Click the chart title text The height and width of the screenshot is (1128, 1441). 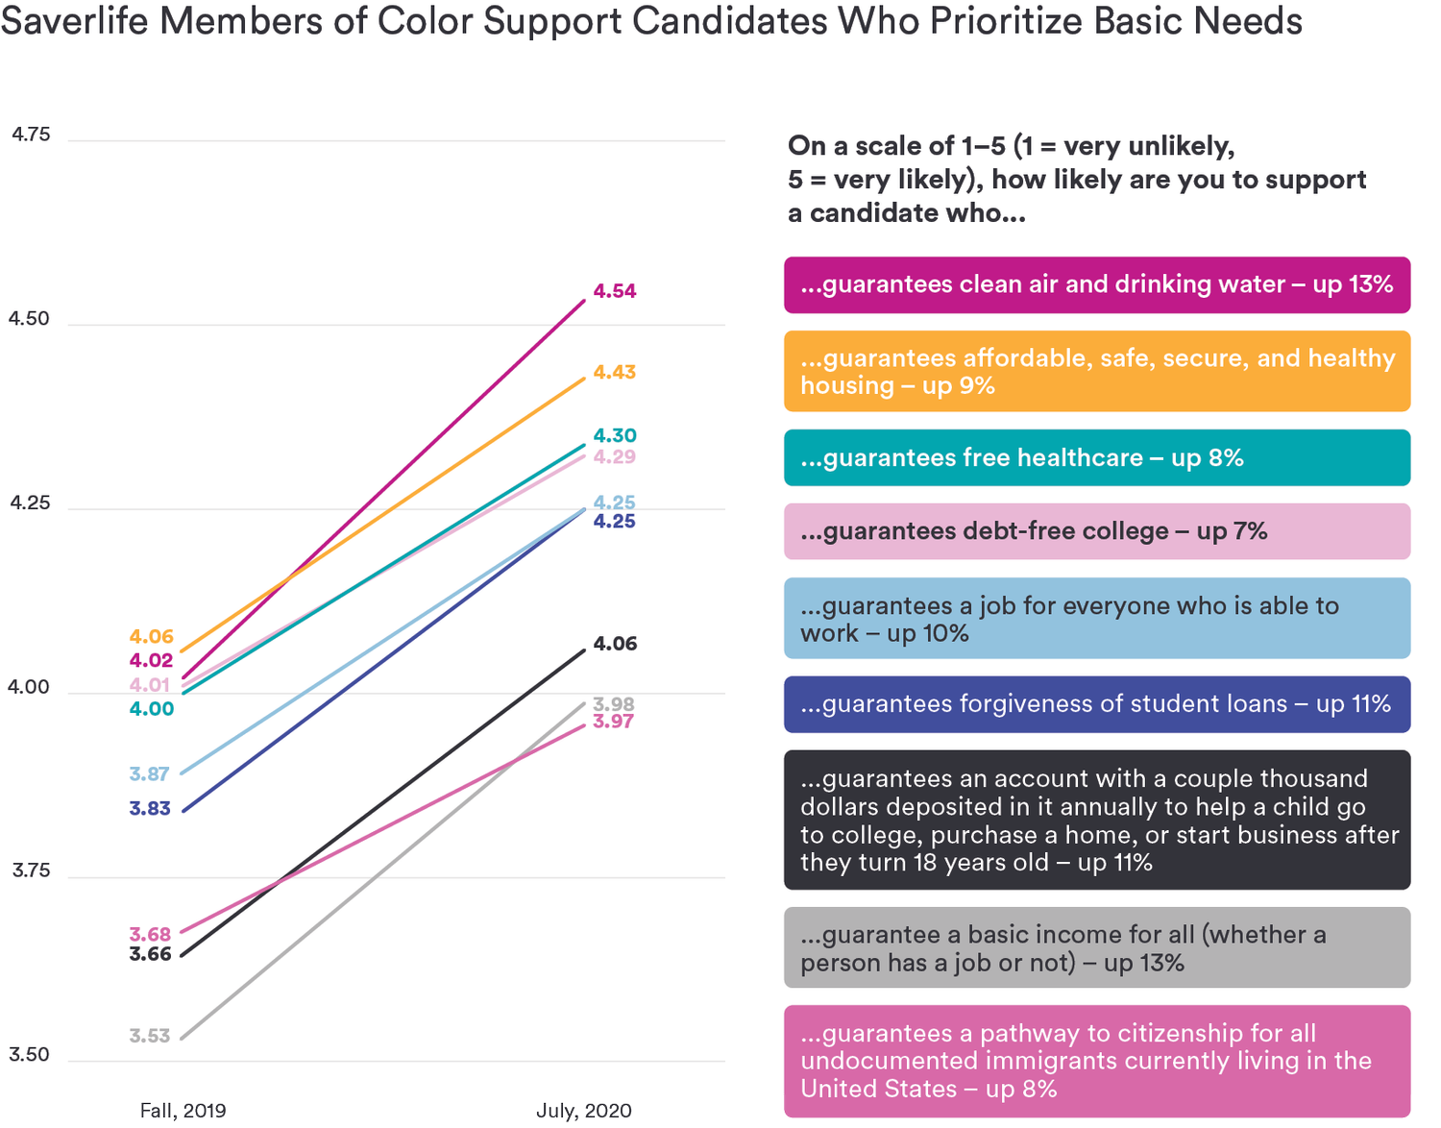[x=651, y=21]
